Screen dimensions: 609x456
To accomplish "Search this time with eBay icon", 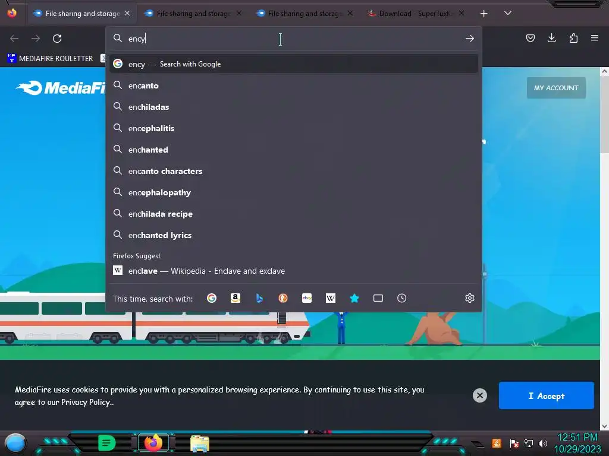I will [x=307, y=298].
